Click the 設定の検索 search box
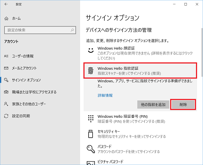Image resolution: width=203 pixels, height=165 pixels. pyautogui.click(x=40, y=30)
